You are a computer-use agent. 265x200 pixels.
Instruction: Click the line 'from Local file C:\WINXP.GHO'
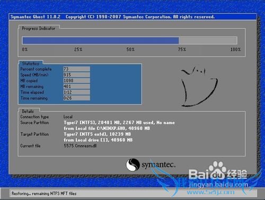point(107,128)
